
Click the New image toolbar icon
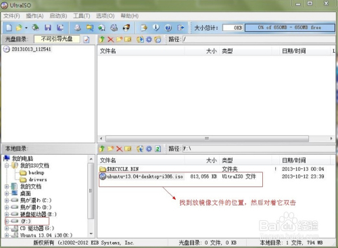point(9,28)
